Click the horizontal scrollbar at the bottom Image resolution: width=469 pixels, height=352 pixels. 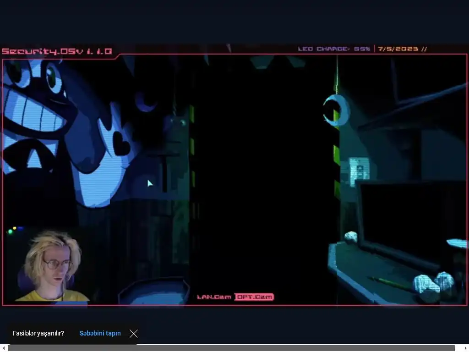pos(231,348)
